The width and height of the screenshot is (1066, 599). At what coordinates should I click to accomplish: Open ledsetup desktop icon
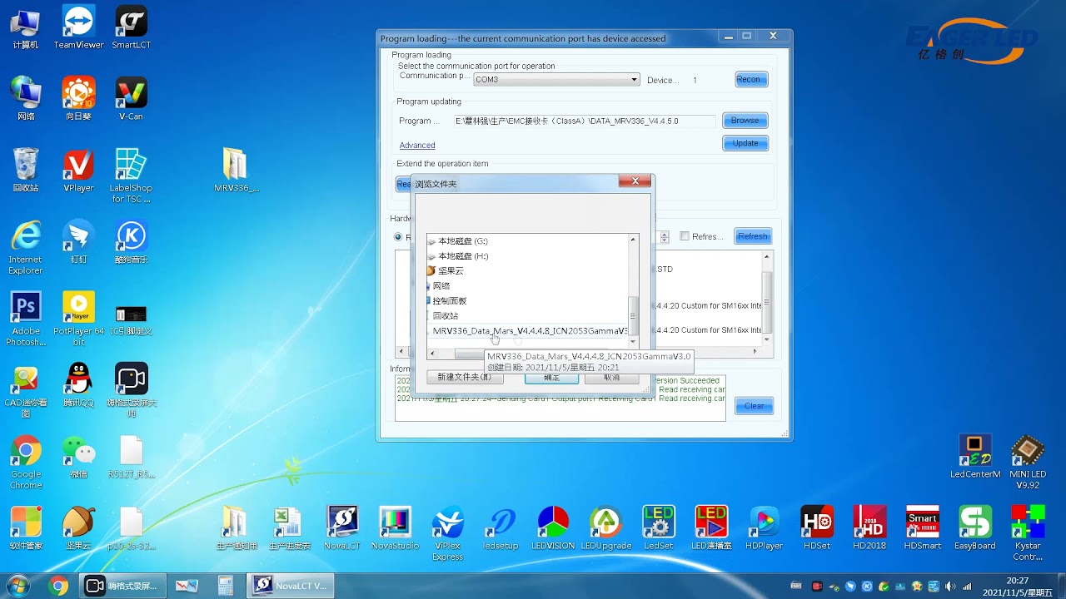[501, 528]
